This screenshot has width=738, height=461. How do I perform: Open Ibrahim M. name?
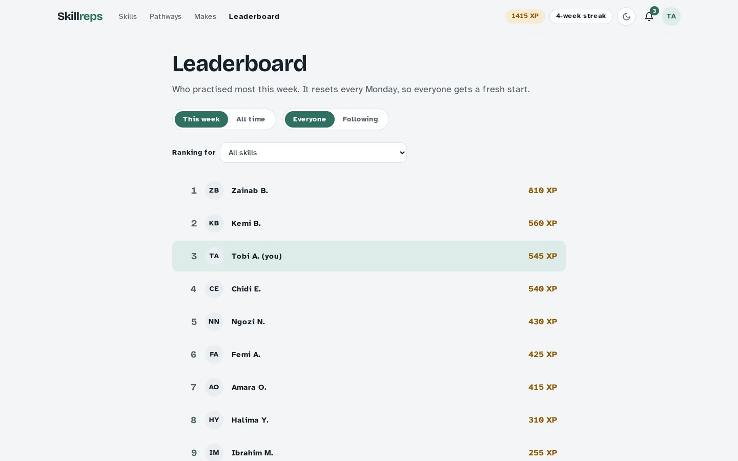tap(252, 453)
